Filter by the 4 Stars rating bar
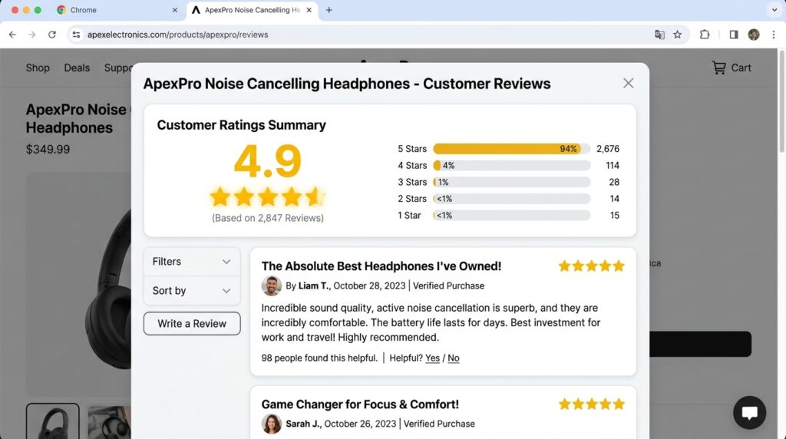The height and width of the screenshot is (439, 786). 511,165
